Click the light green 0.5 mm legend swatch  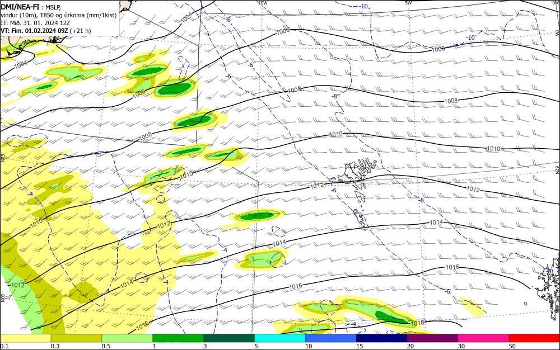tap(127, 338)
